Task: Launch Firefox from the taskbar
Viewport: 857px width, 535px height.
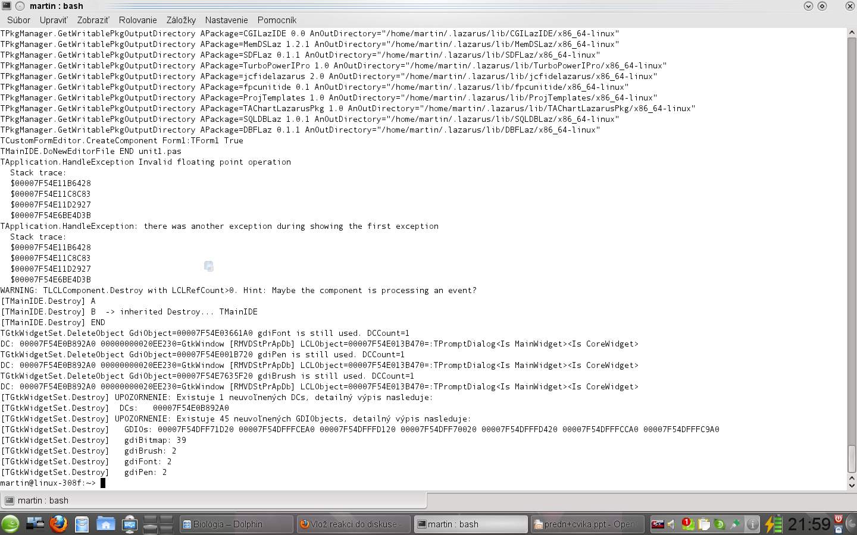Action: tap(58, 524)
